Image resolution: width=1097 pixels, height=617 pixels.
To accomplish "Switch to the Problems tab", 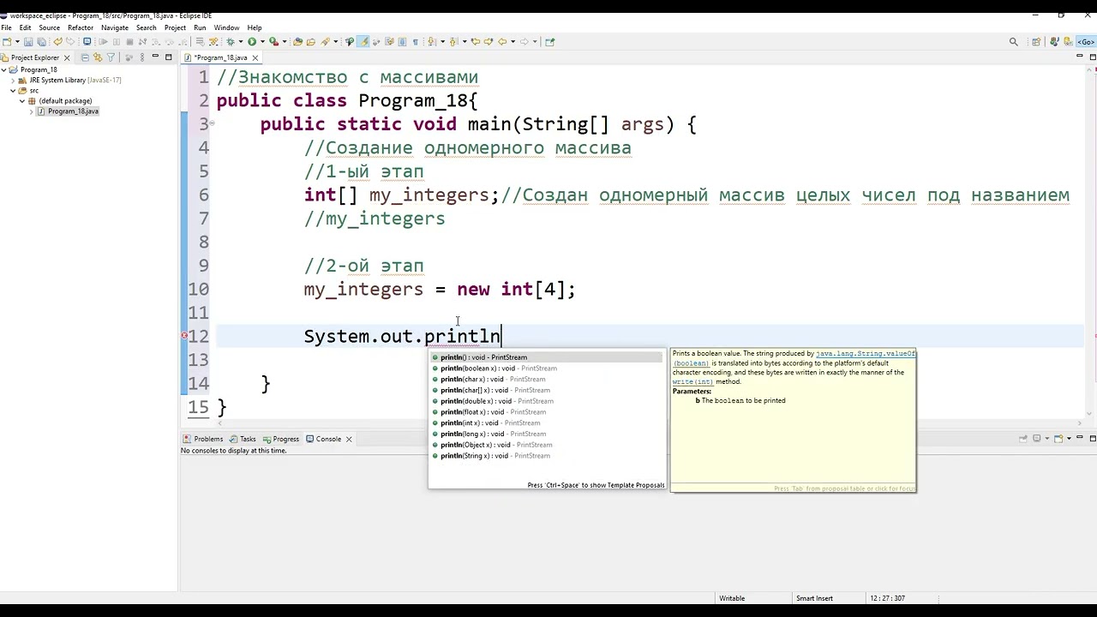I will pos(203,439).
